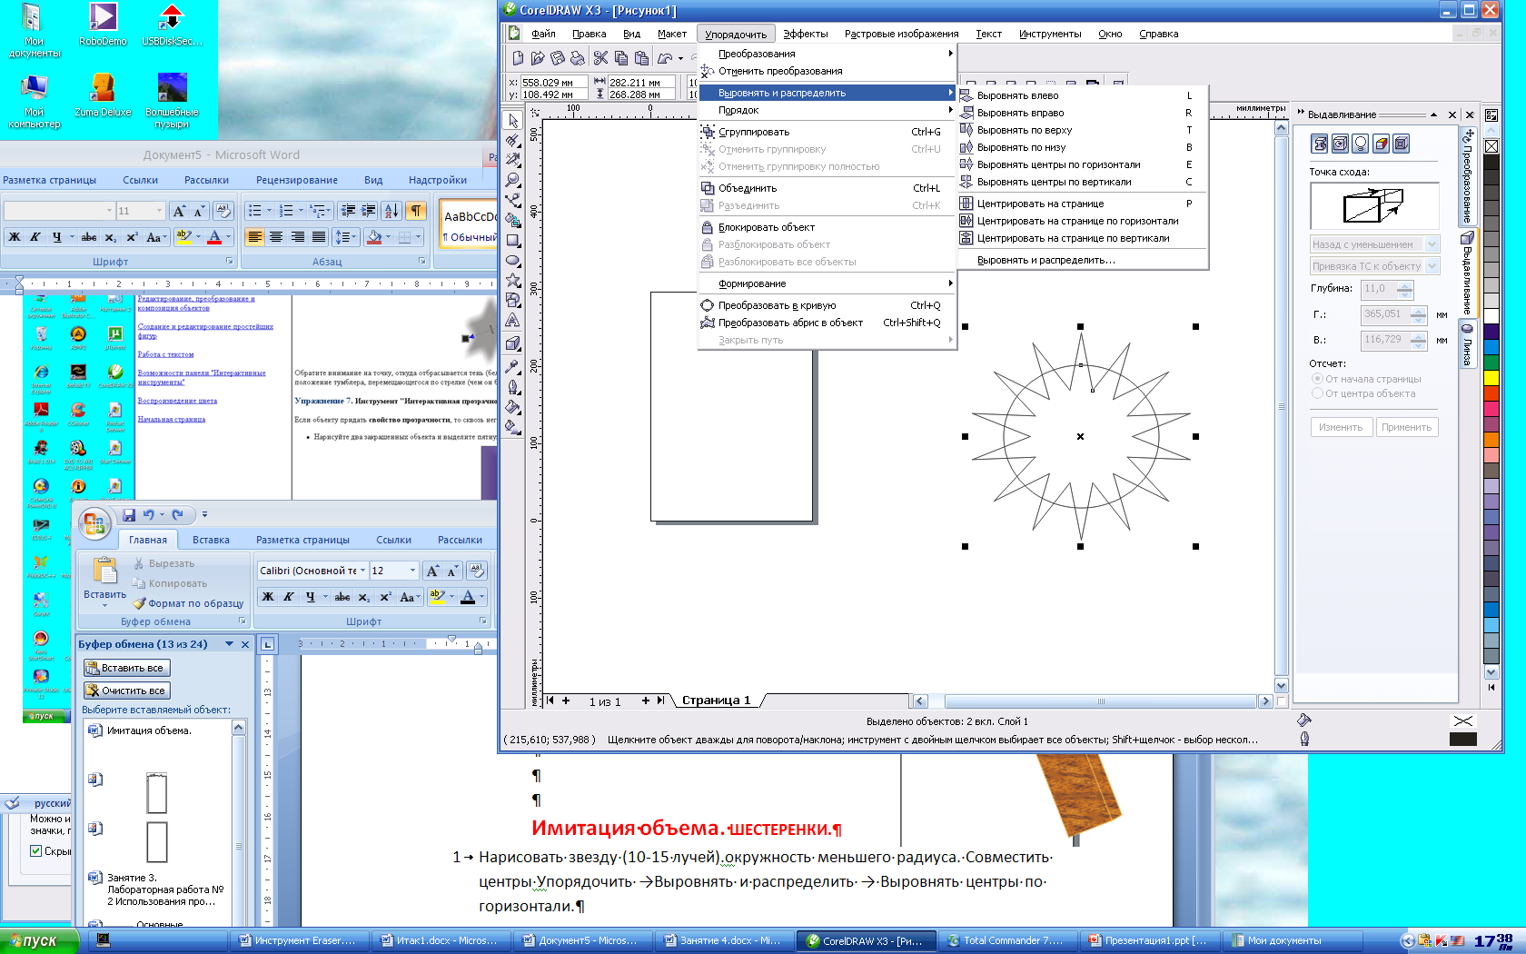Click Clear formatting icon in Документ5 Word ribbon

click(223, 211)
